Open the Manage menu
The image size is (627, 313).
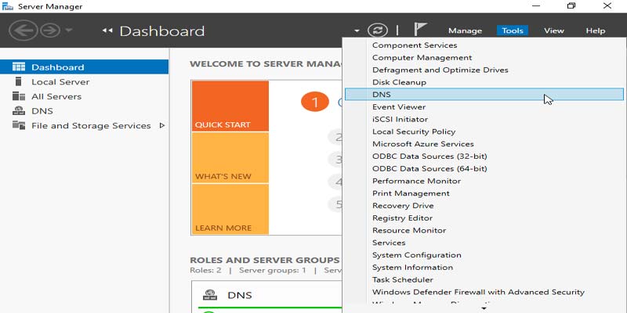pyautogui.click(x=465, y=31)
